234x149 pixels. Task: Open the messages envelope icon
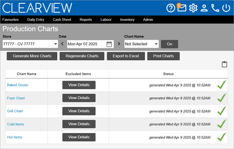(x=181, y=8)
